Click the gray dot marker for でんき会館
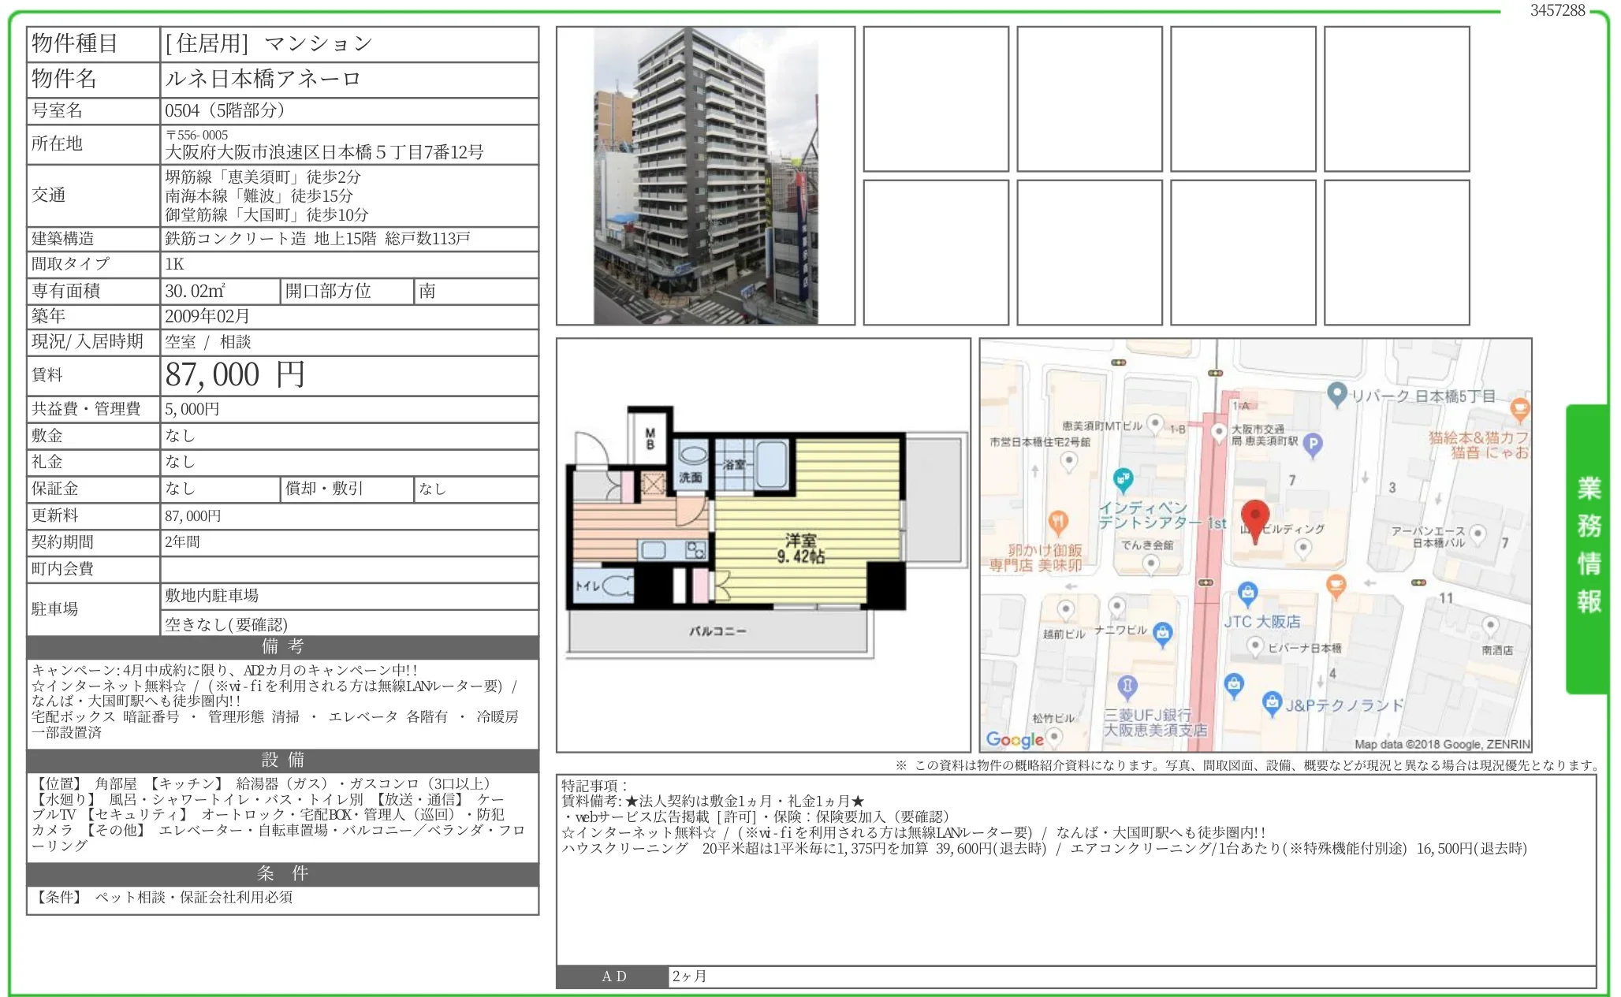The width and height of the screenshot is (1621, 997). click(x=1151, y=564)
